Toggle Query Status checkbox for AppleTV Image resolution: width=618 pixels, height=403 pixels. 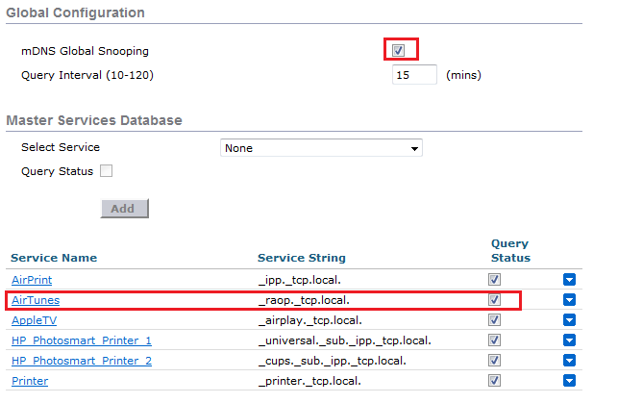[x=495, y=320]
